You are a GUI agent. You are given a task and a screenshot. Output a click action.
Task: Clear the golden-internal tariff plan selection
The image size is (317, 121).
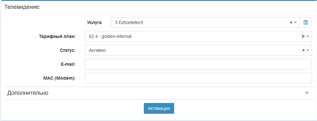[303, 36]
